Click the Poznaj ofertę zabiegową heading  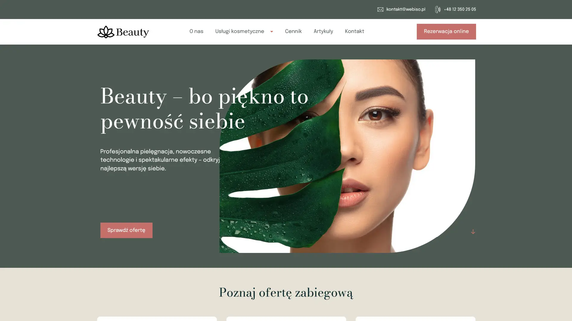pos(286,293)
